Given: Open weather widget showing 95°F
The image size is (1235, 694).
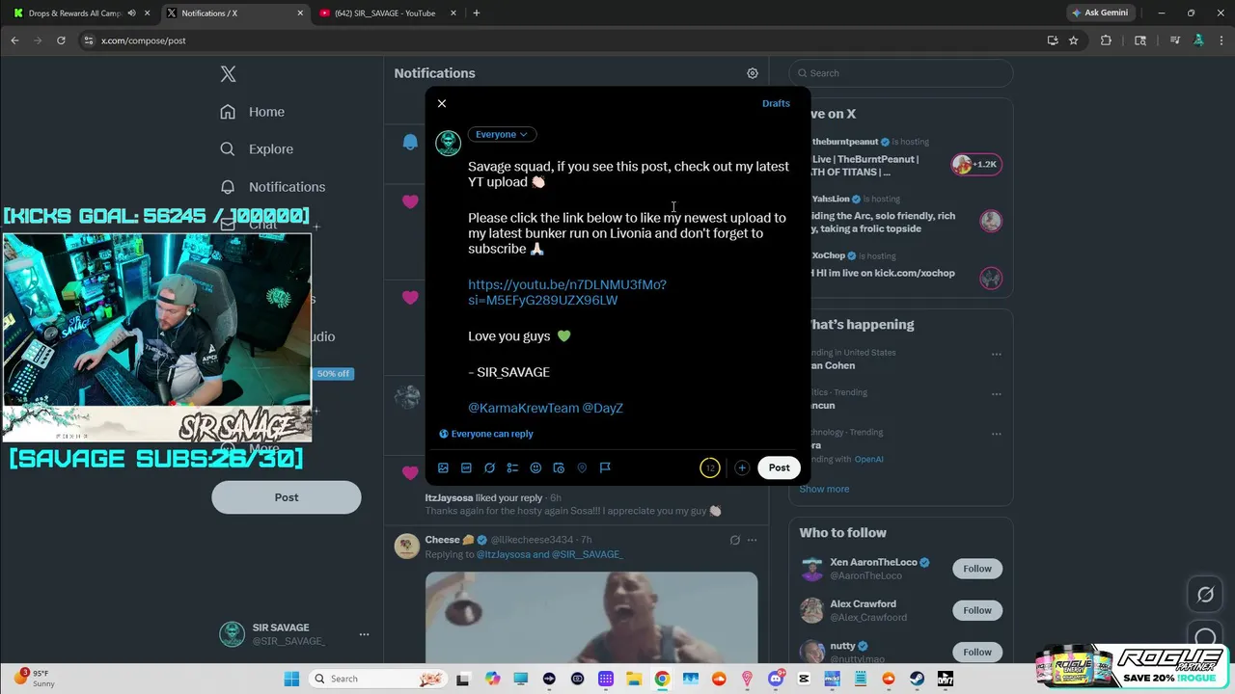Looking at the screenshot, I should 34,679.
